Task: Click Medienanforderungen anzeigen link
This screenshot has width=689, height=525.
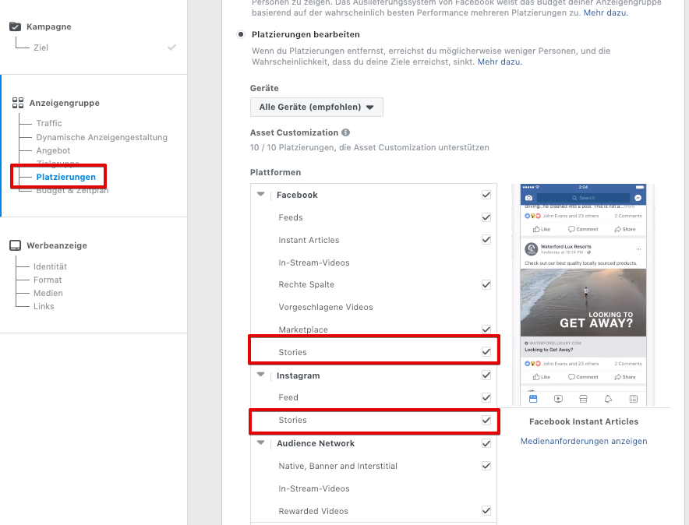Action: 584,441
